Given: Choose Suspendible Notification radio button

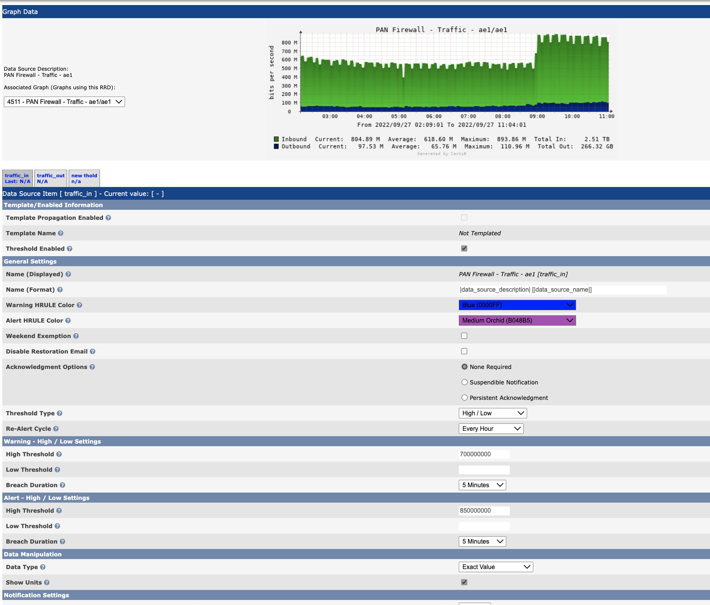Looking at the screenshot, I should [465, 382].
